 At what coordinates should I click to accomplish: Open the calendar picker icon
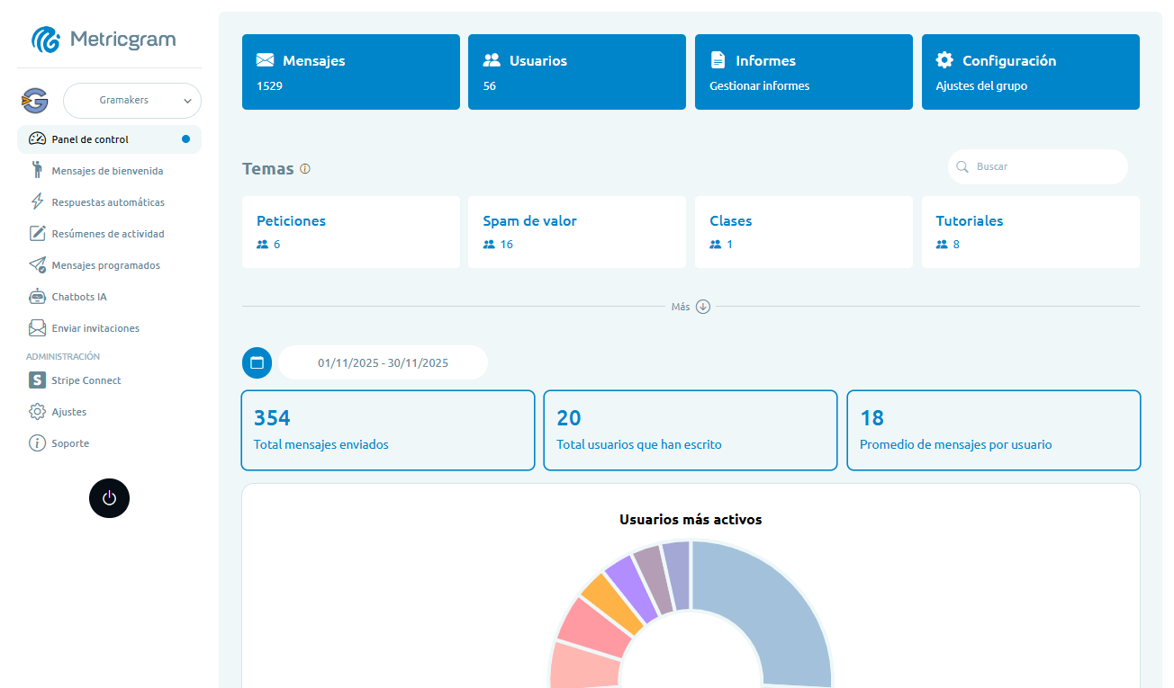point(257,362)
